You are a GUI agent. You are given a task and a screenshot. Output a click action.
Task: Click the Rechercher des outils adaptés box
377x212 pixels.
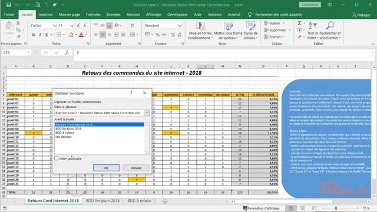[279, 15]
